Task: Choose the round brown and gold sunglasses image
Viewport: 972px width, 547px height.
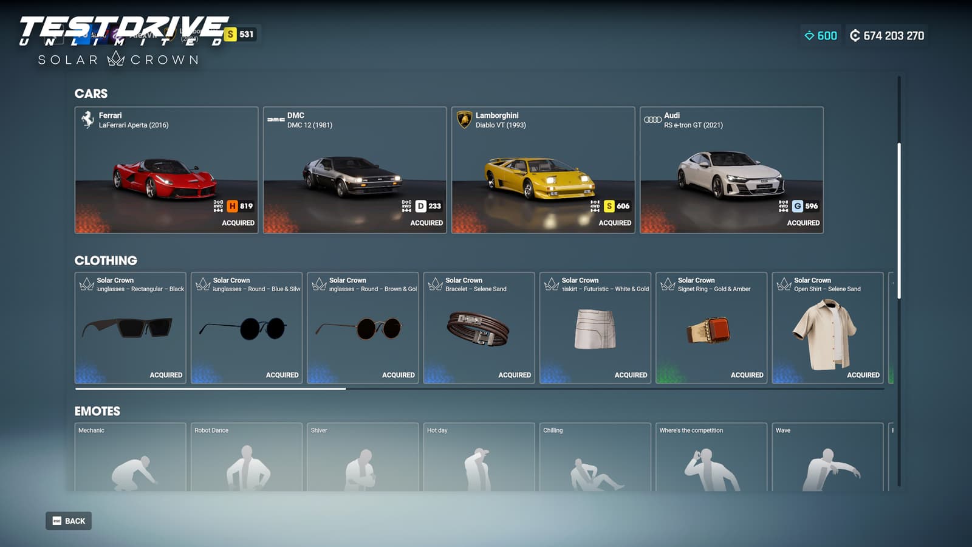Action: [359, 328]
